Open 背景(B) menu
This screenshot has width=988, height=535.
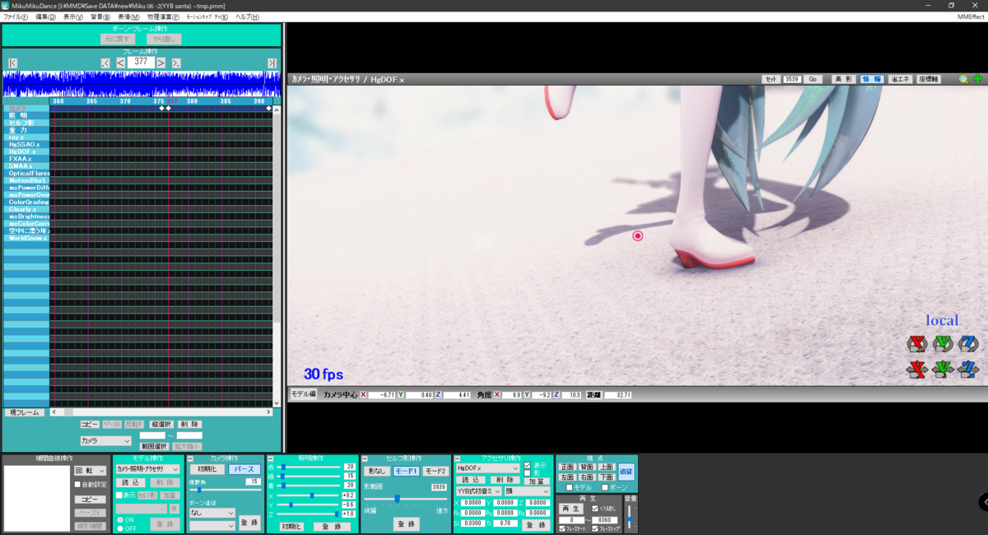tap(100, 16)
